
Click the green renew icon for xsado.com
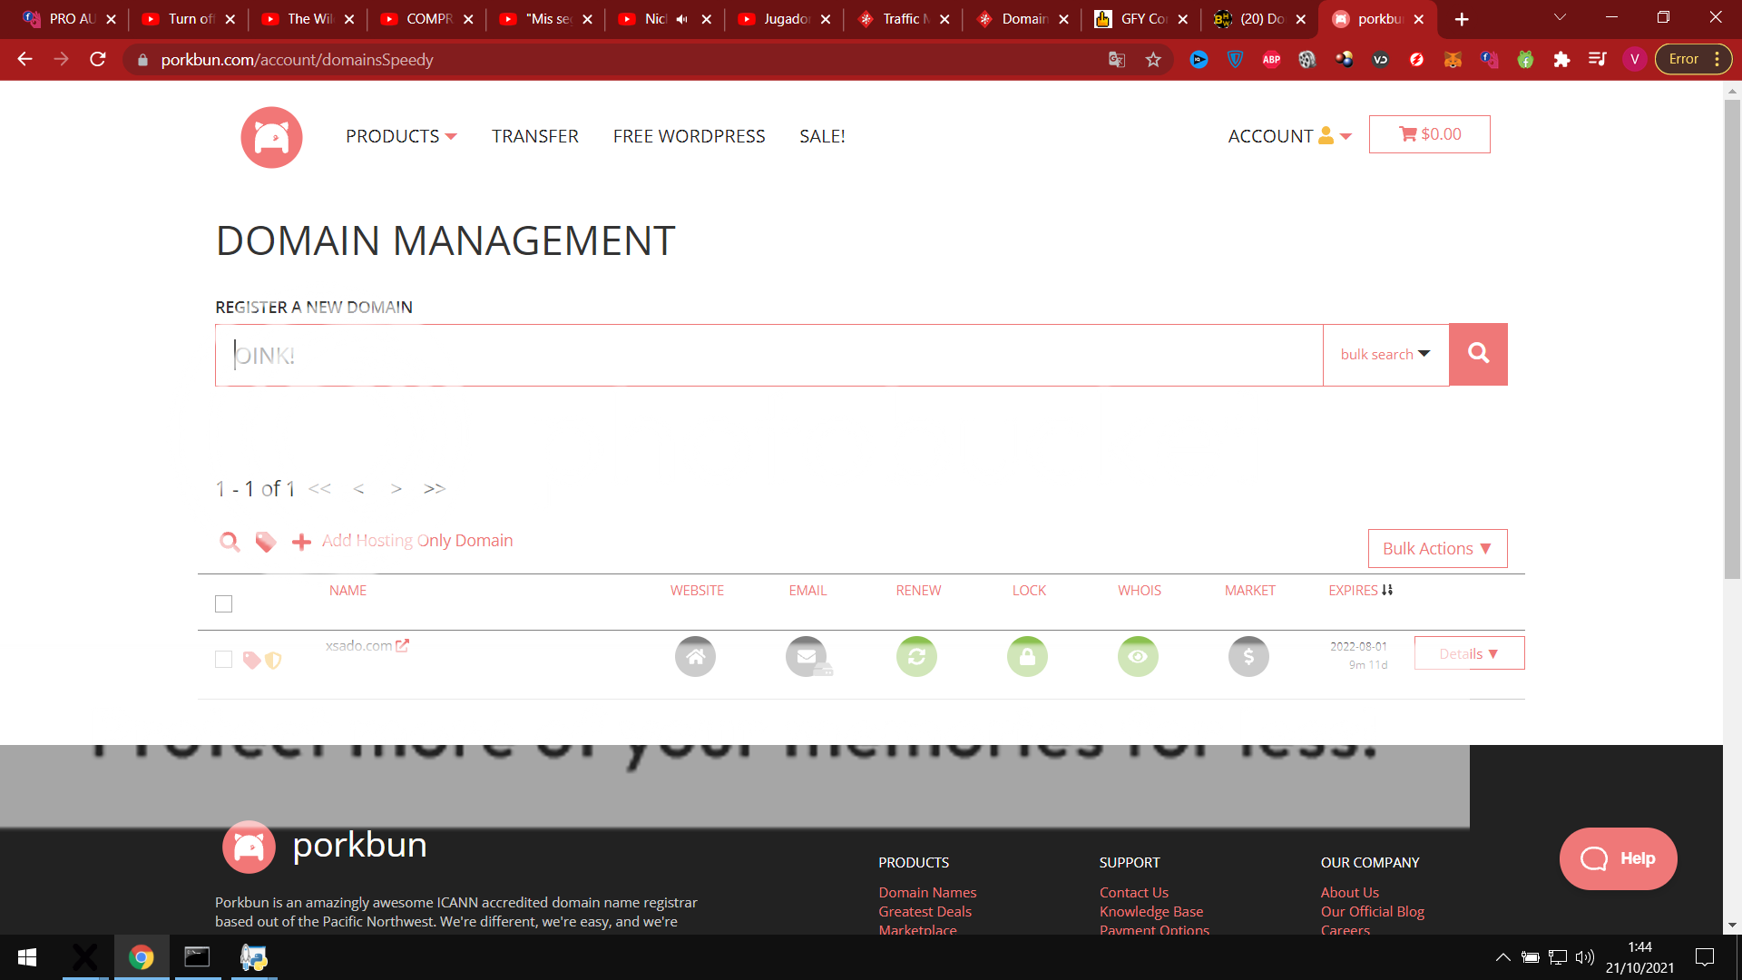tap(916, 656)
